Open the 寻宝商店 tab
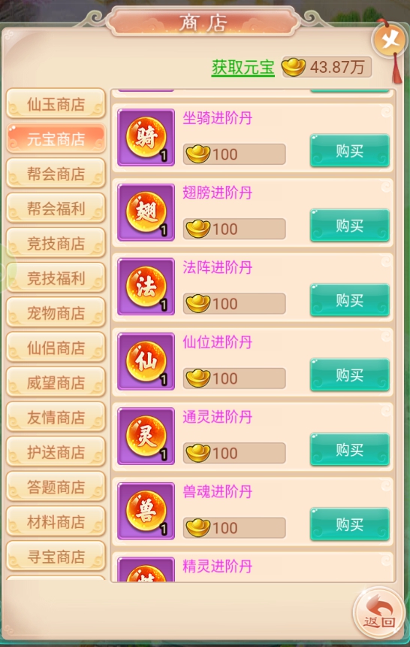Viewport: 410px width, 647px height. point(56,557)
